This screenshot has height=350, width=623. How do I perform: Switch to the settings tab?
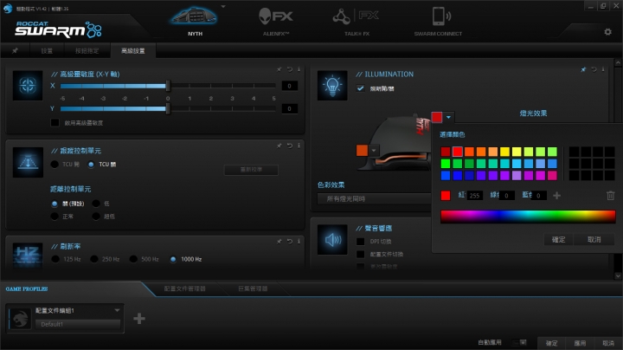[47, 51]
